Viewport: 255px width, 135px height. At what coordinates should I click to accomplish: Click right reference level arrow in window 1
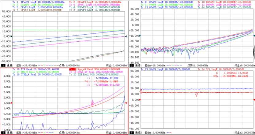point(125,36)
